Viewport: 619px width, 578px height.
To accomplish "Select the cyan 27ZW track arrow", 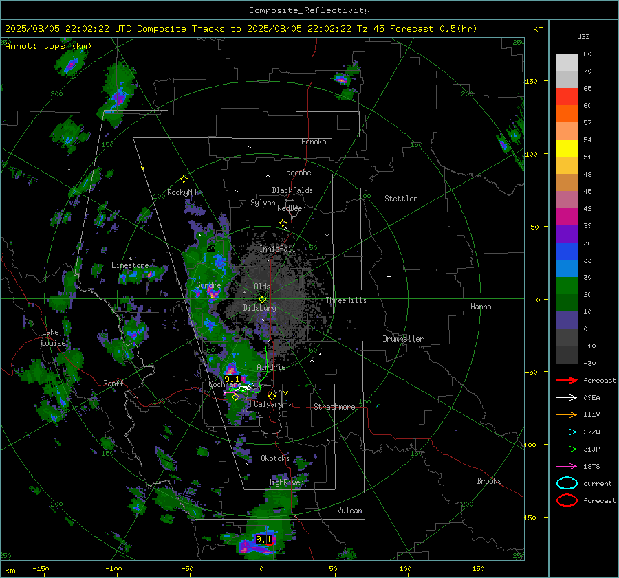I will point(567,432).
